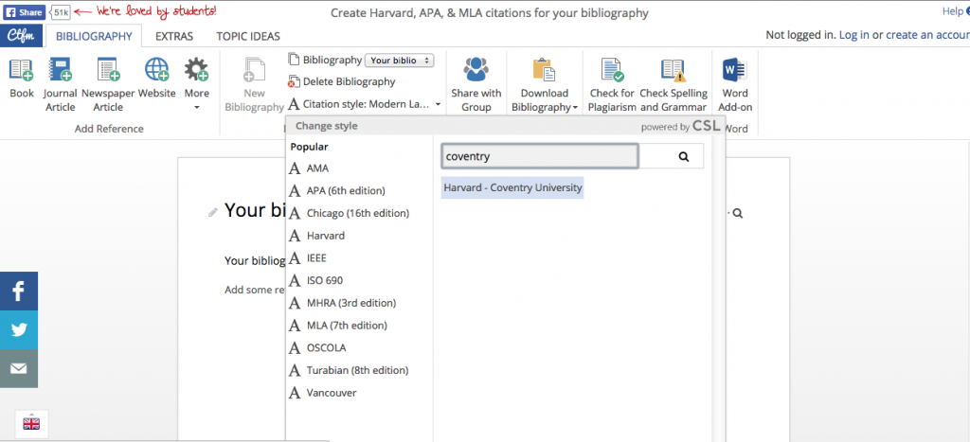
Task: Click the create an account link
Action: coord(927,35)
